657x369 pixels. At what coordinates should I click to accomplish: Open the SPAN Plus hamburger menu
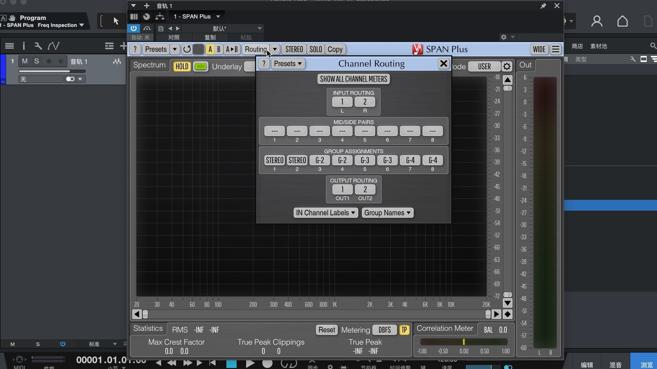pyautogui.click(x=556, y=49)
